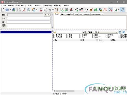127x95 pixels.
Task: Toggle the 自动完成 checkbox
Action: coord(54,37)
